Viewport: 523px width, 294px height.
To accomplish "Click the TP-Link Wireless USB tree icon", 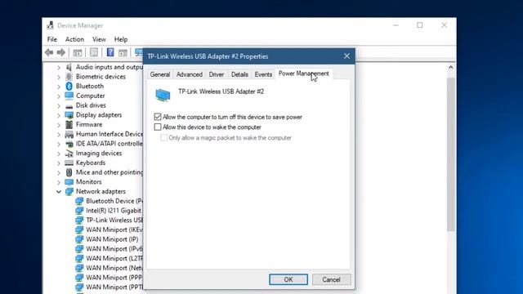I will [79, 220].
